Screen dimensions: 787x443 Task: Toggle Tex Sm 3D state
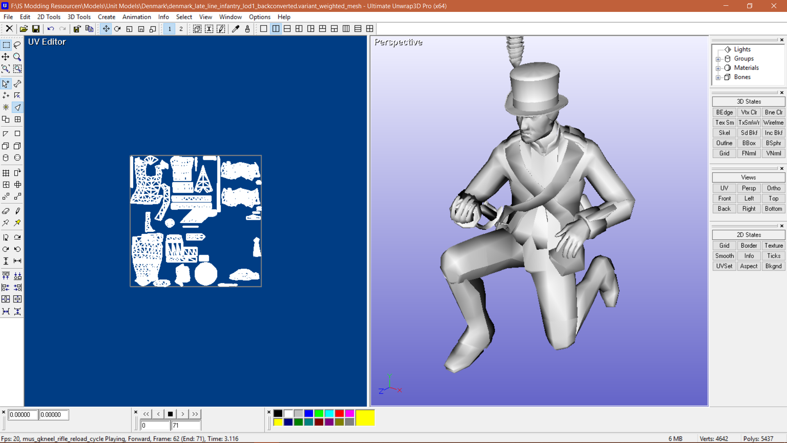point(724,123)
